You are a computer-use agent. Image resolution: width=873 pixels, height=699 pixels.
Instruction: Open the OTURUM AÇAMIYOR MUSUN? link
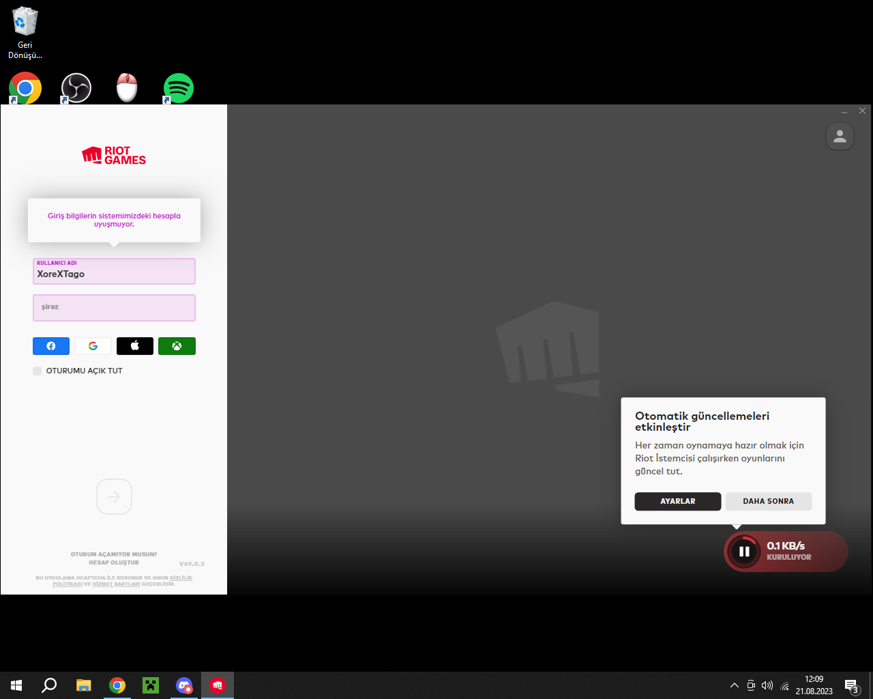tap(114, 554)
